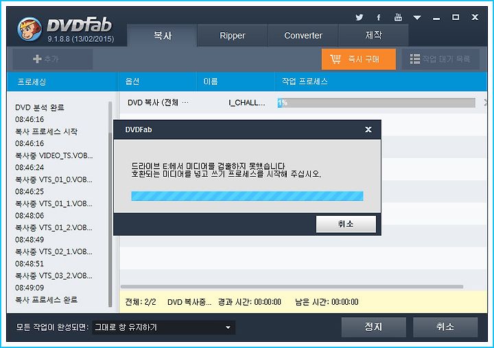Click the bottom 취소 cancel button

click(445, 327)
